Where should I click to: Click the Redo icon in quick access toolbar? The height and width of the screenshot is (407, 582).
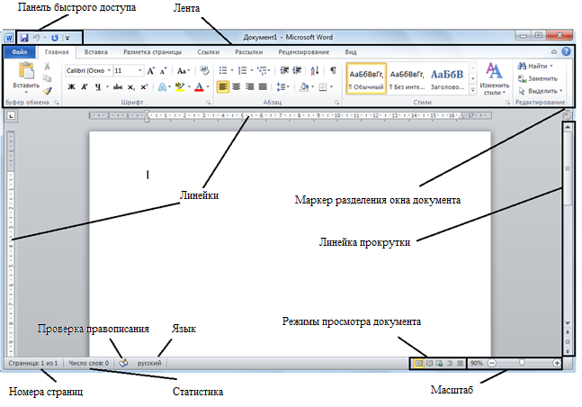tap(55, 38)
